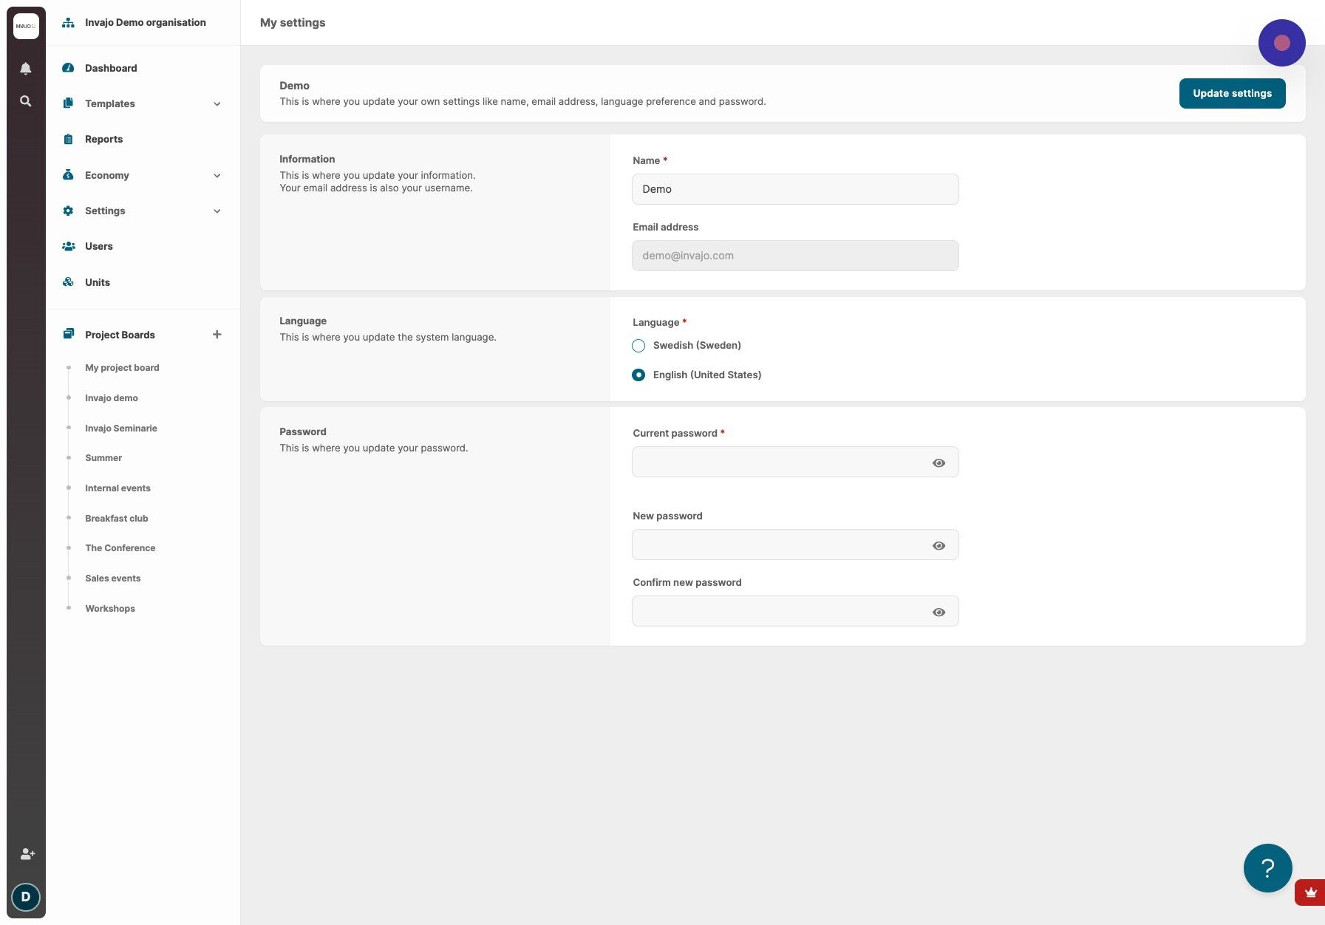This screenshot has width=1325, height=925.
Task: Reveal the confirm new password field
Action: click(939, 612)
